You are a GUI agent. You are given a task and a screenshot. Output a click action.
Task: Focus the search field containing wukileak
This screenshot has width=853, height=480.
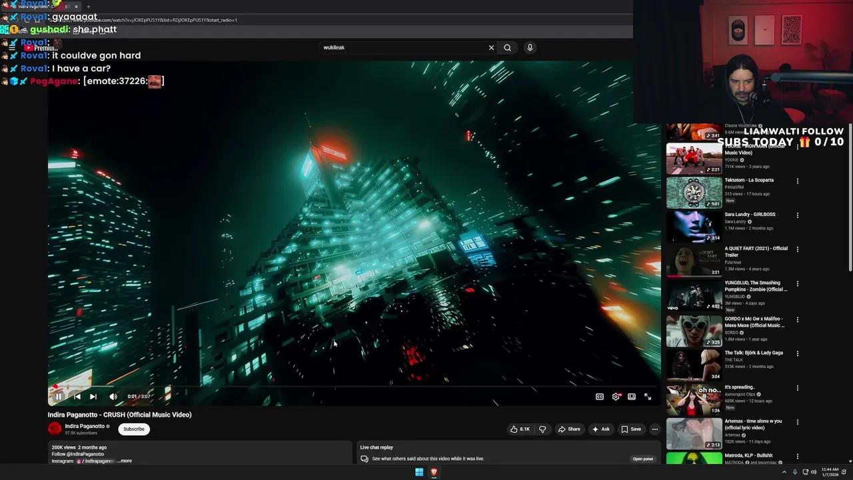coord(403,47)
